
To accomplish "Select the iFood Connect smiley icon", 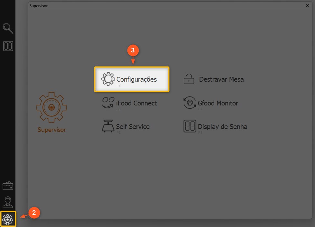I will click(108, 103).
